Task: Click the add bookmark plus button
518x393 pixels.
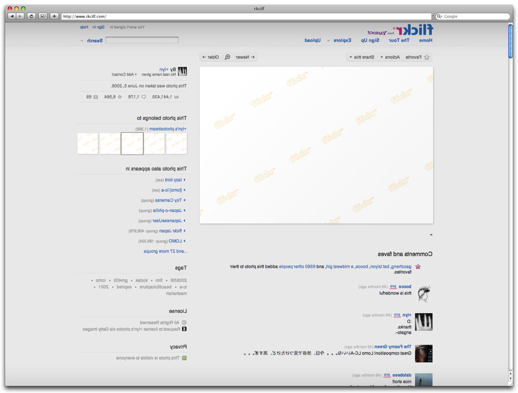Action: (x=54, y=16)
